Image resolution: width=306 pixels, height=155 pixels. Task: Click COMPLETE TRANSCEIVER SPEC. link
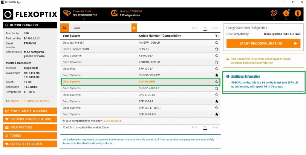30,101
